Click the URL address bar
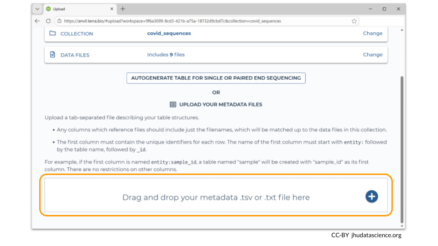 tap(207, 21)
